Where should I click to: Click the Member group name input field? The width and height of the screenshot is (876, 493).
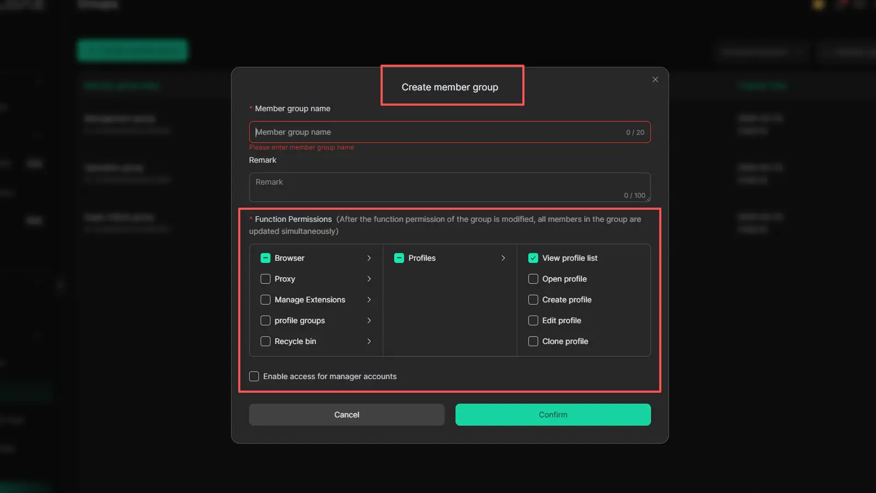[438, 132]
